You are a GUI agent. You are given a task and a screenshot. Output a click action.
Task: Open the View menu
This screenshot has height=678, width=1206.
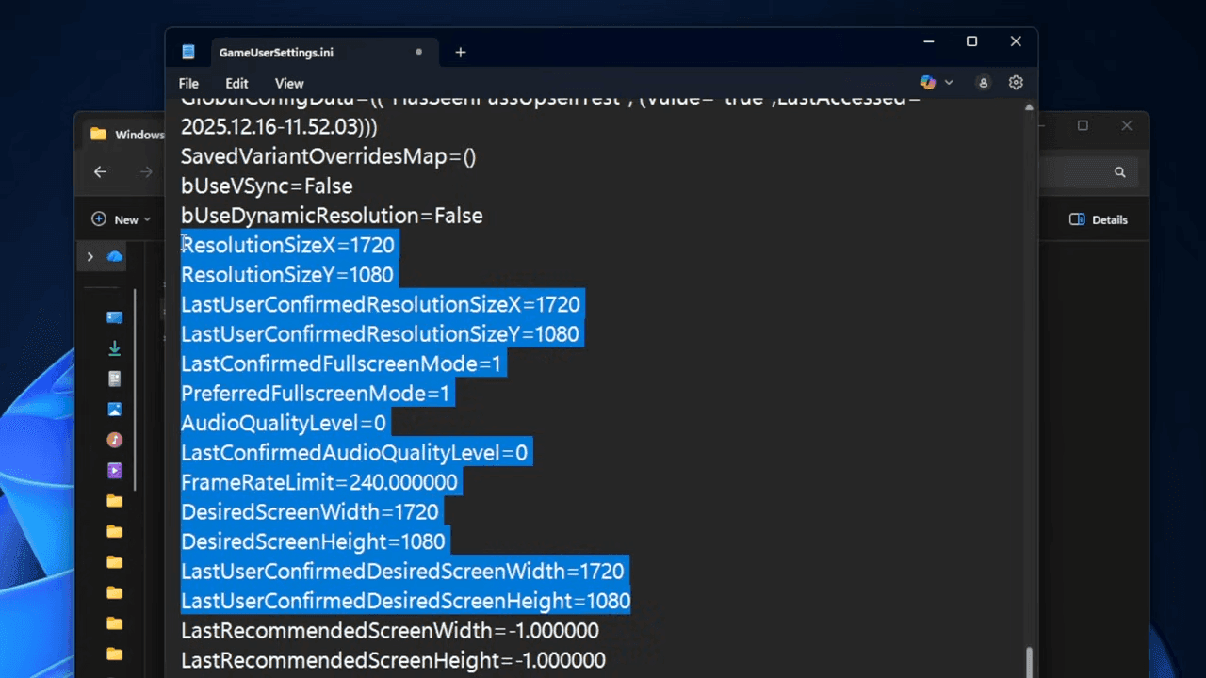click(289, 84)
